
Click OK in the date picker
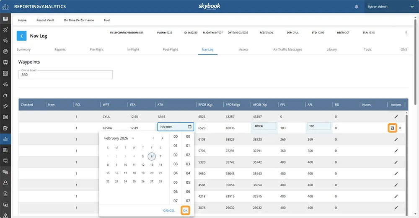pos(185,210)
